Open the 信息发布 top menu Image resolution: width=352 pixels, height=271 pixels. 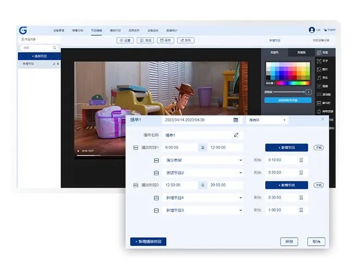[134, 31]
